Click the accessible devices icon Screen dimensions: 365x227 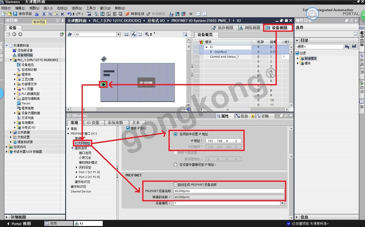(x=171, y=14)
